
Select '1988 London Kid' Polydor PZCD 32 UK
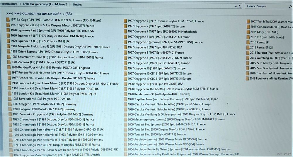(54, 94)
